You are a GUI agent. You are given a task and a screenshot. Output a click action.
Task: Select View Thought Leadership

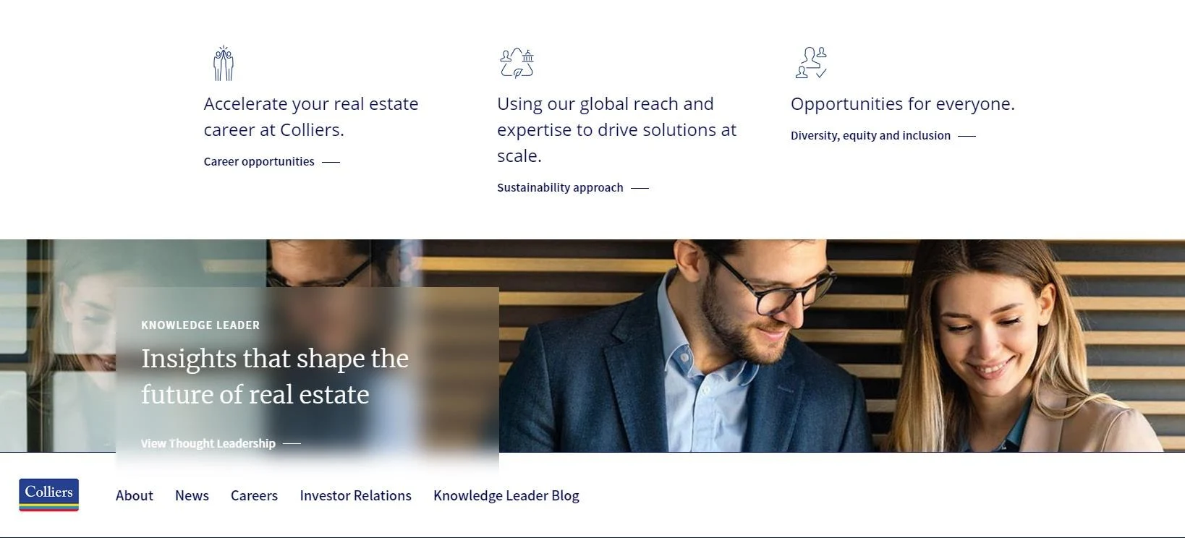click(208, 443)
